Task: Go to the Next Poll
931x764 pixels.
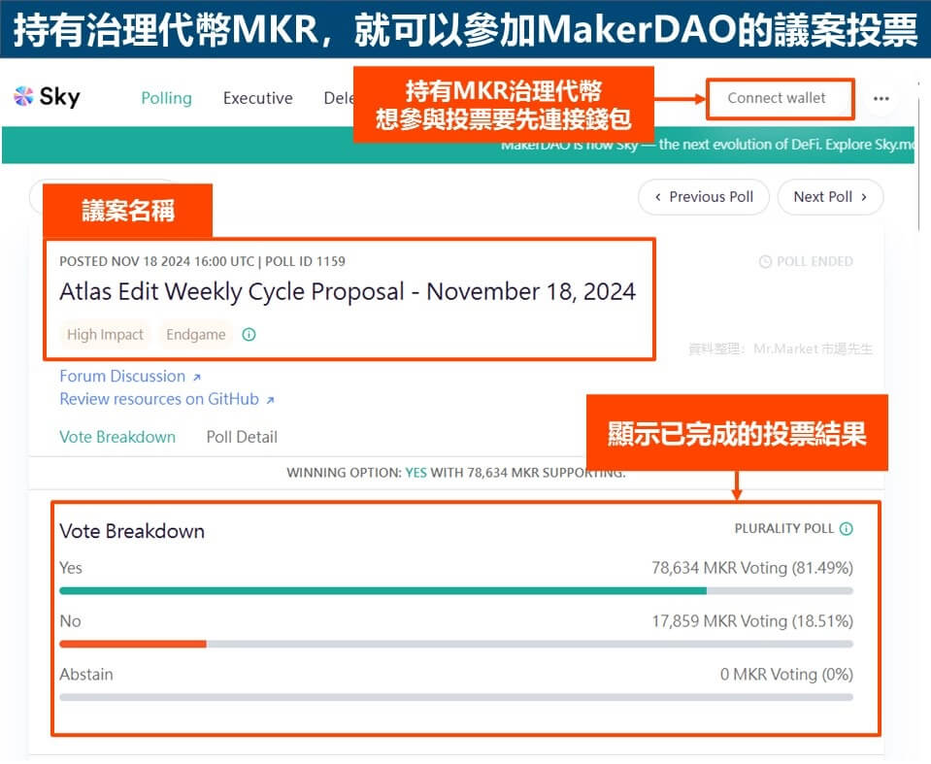Action: click(x=830, y=197)
